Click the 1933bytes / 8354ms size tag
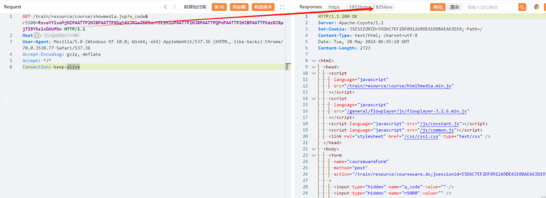 tap(371, 7)
